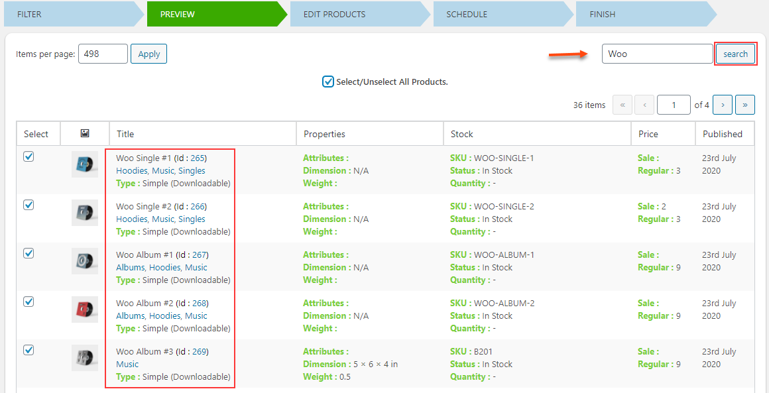The height and width of the screenshot is (393, 769).
Task: Toggle Select/Unselect All Products checkbox
Action: pyautogui.click(x=328, y=82)
